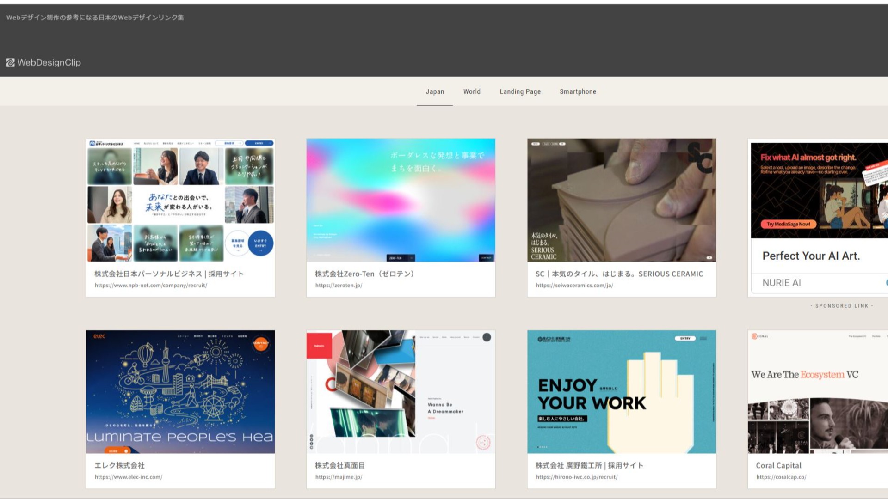Click the Try MediaSage Now button in ad
The image size is (888, 499).
[x=788, y=224]
